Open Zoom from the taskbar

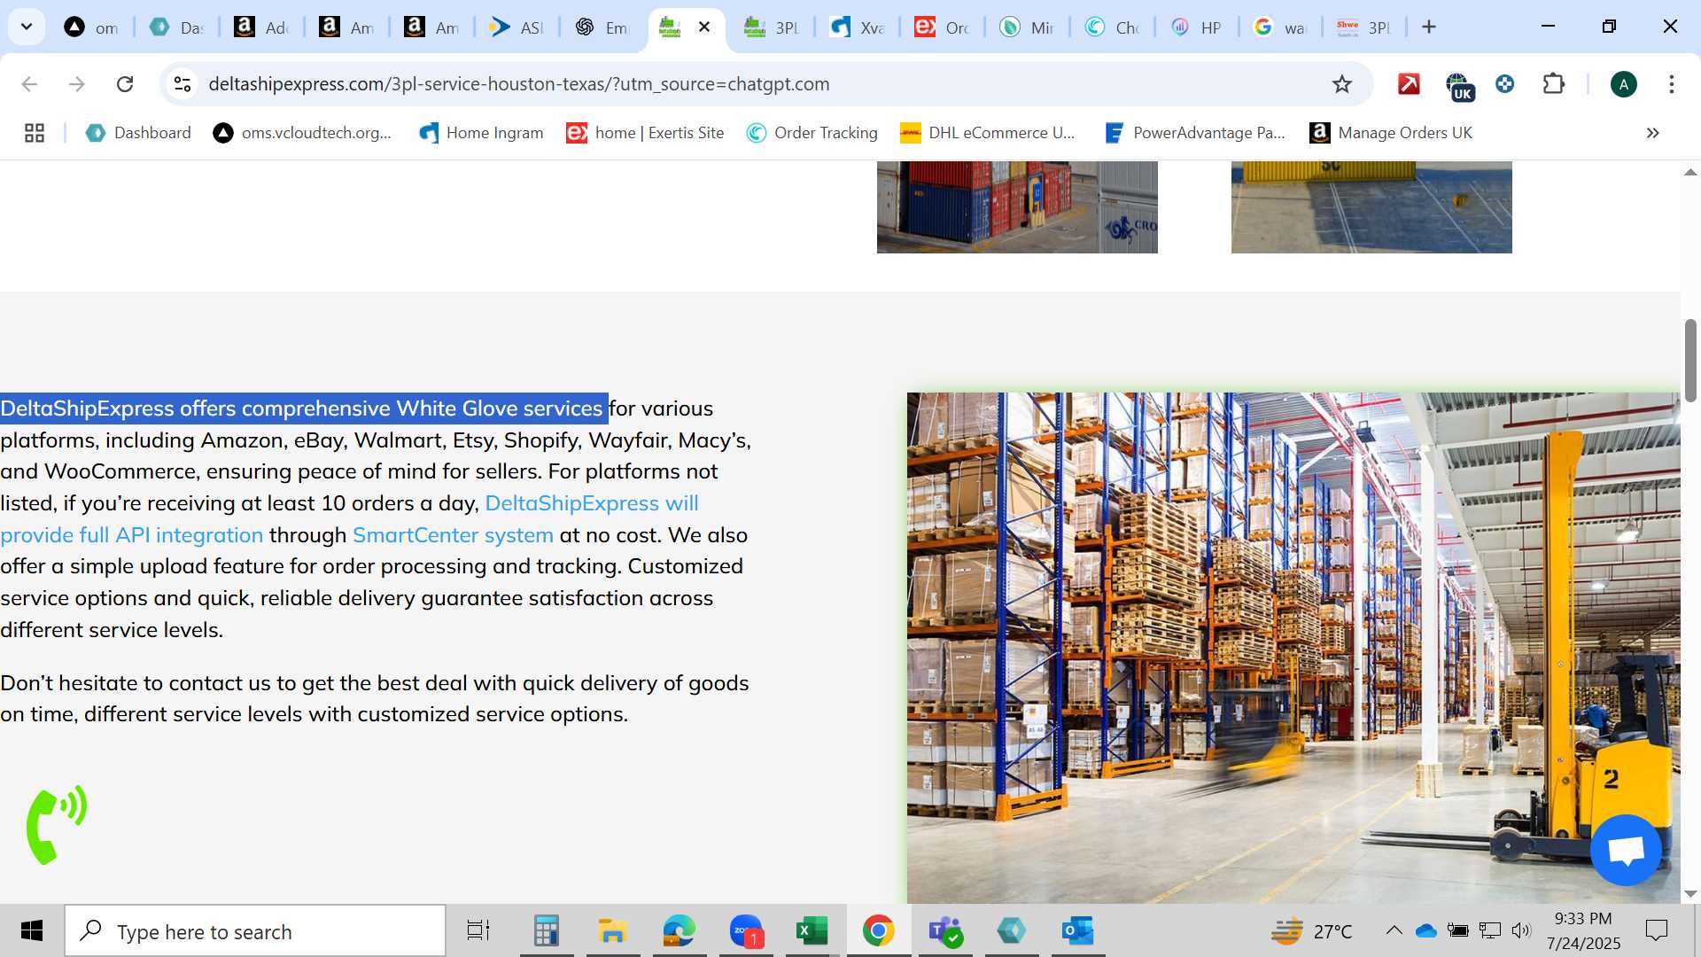pos(746,930)
